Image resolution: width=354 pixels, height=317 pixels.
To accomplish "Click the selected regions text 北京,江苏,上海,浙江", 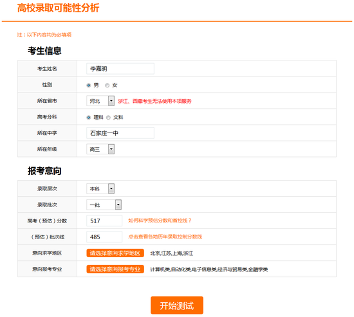I will click(x=172, y=253).
